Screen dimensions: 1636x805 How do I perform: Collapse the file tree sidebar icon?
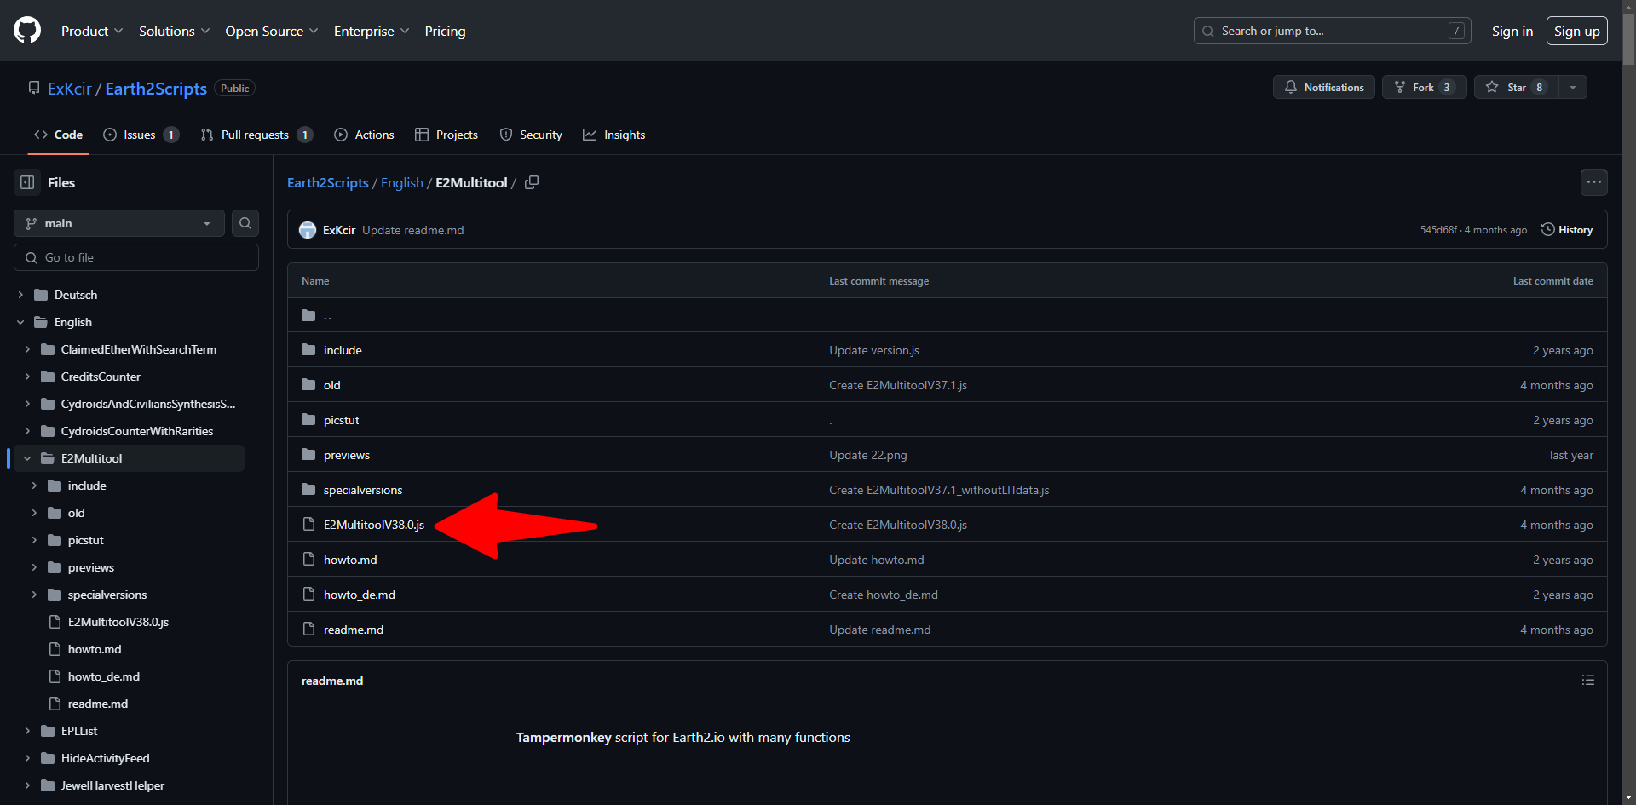click(27, 182)
